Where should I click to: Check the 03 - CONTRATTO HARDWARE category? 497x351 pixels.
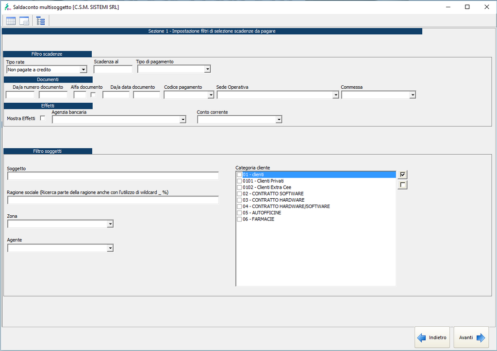(x=239, y=200)
